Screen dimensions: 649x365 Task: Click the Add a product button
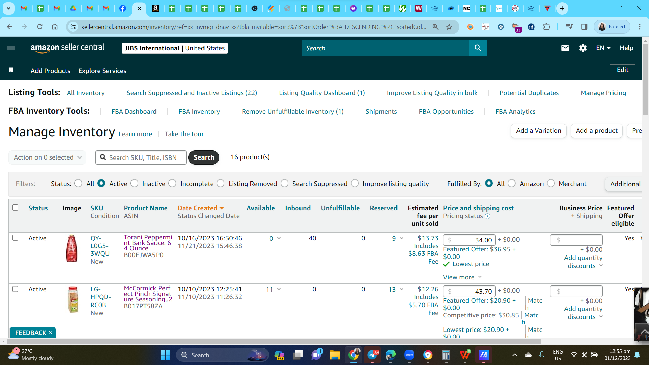point(597,131)
